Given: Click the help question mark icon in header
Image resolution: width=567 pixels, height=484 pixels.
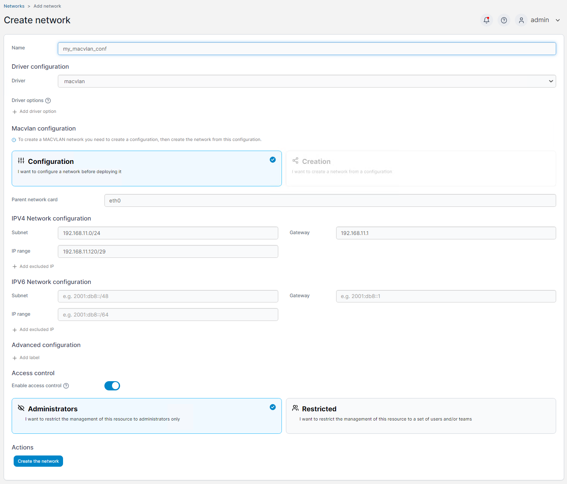Looking at the screenshot, I should coord(504,20).
